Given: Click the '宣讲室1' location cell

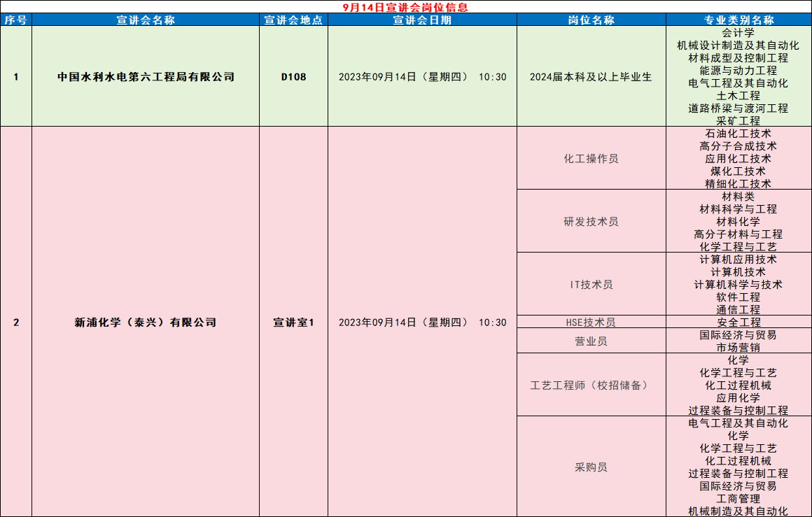Looking at the screenshot, I should click(293, 323).
